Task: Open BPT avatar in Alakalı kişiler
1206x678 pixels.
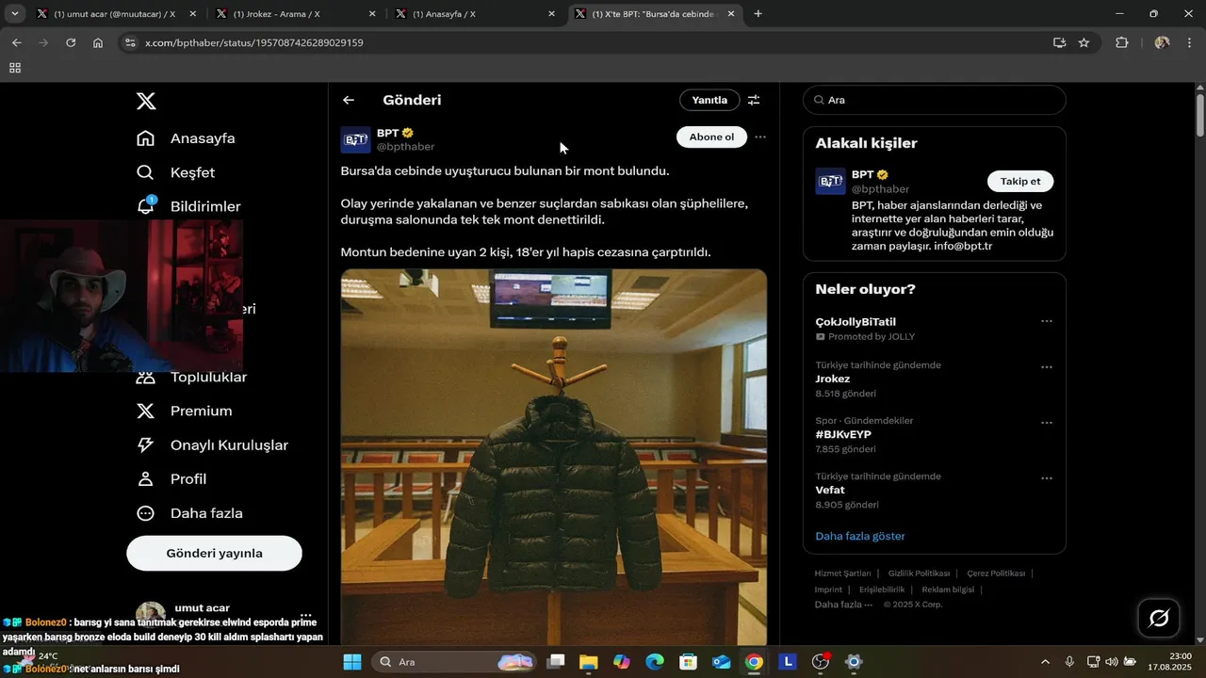Action: click(830, 181)
